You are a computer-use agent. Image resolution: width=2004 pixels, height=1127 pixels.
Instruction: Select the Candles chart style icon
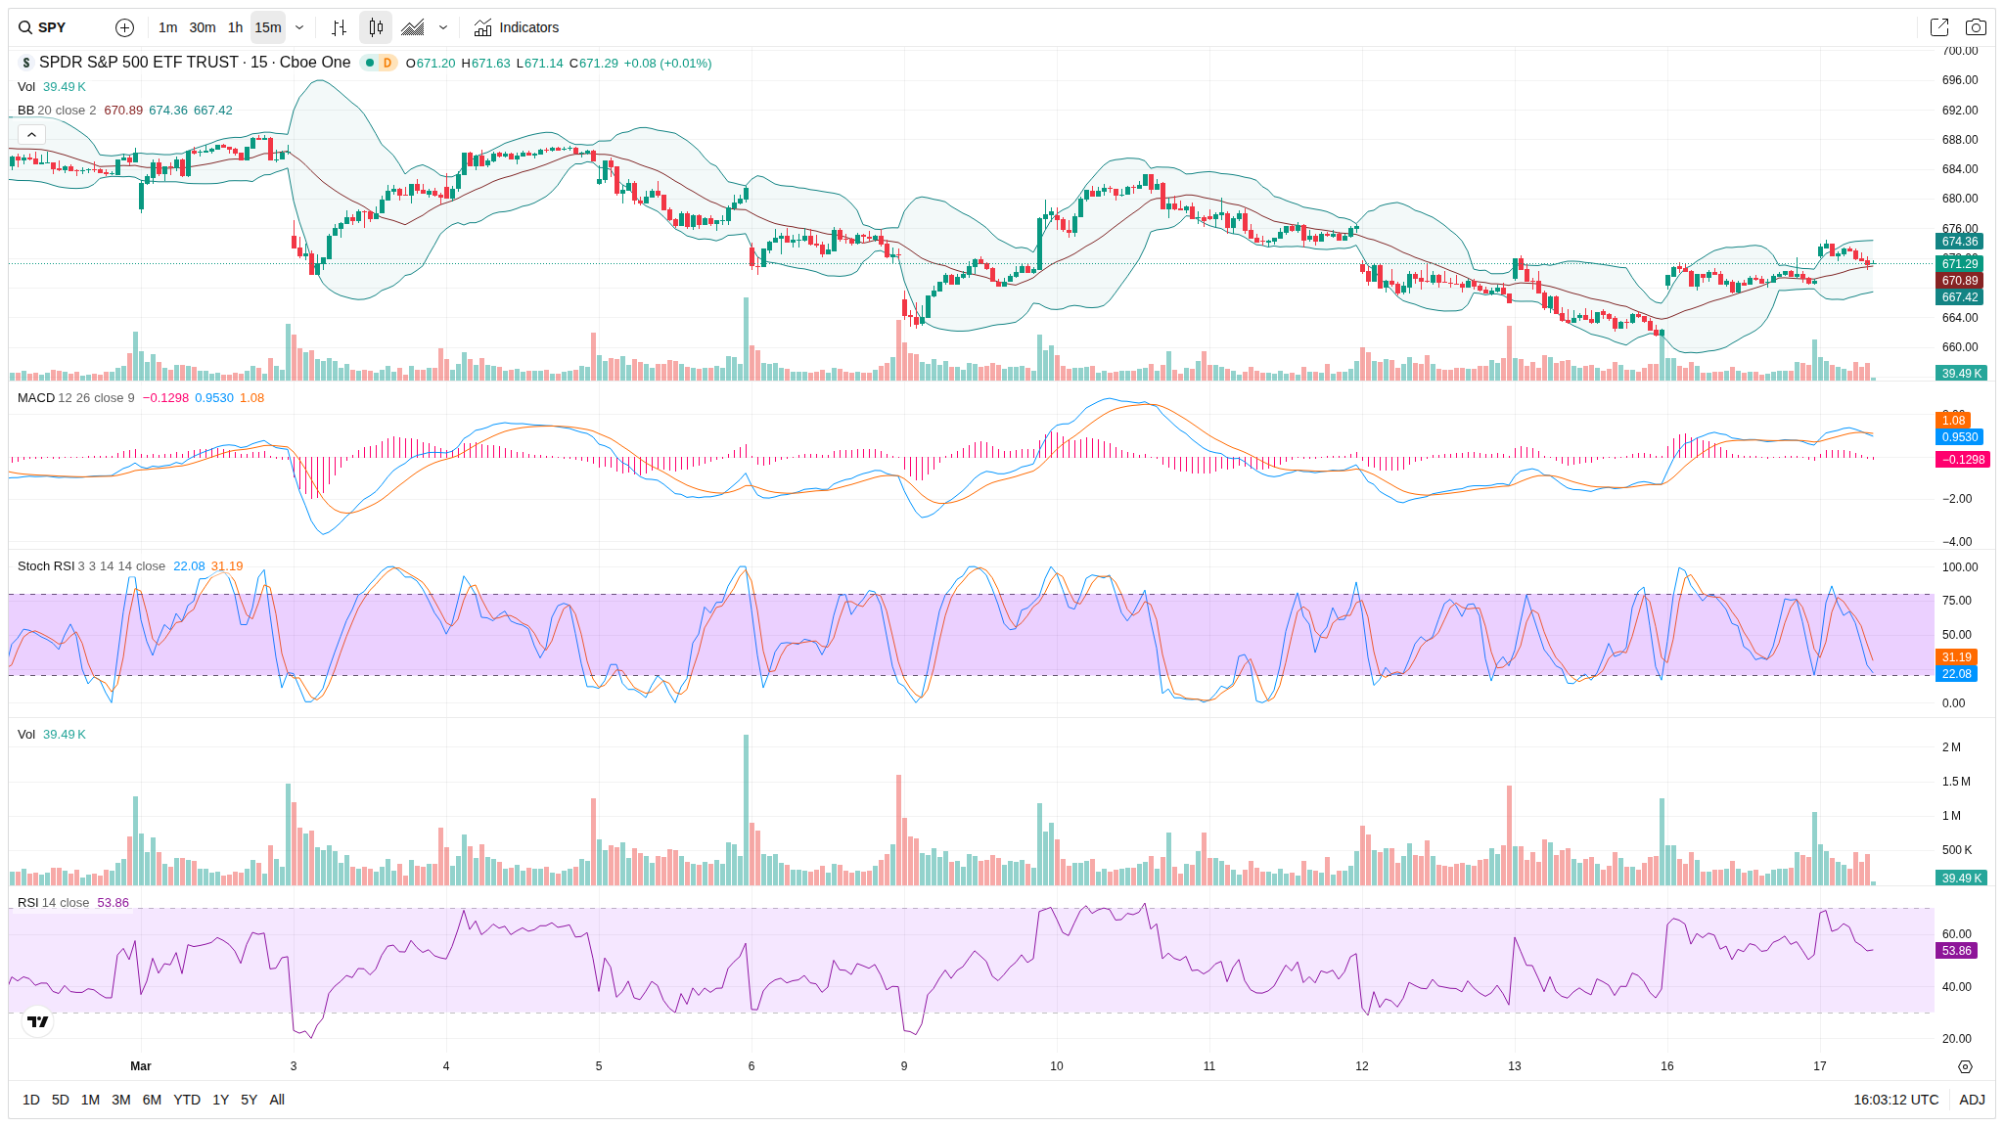point(376,27)
